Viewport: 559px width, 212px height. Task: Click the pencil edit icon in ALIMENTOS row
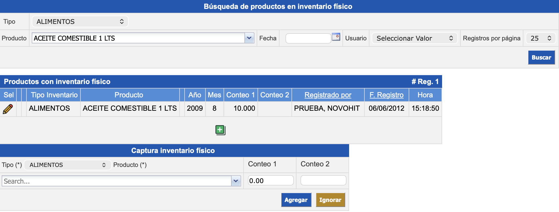[x=8, y=109]
